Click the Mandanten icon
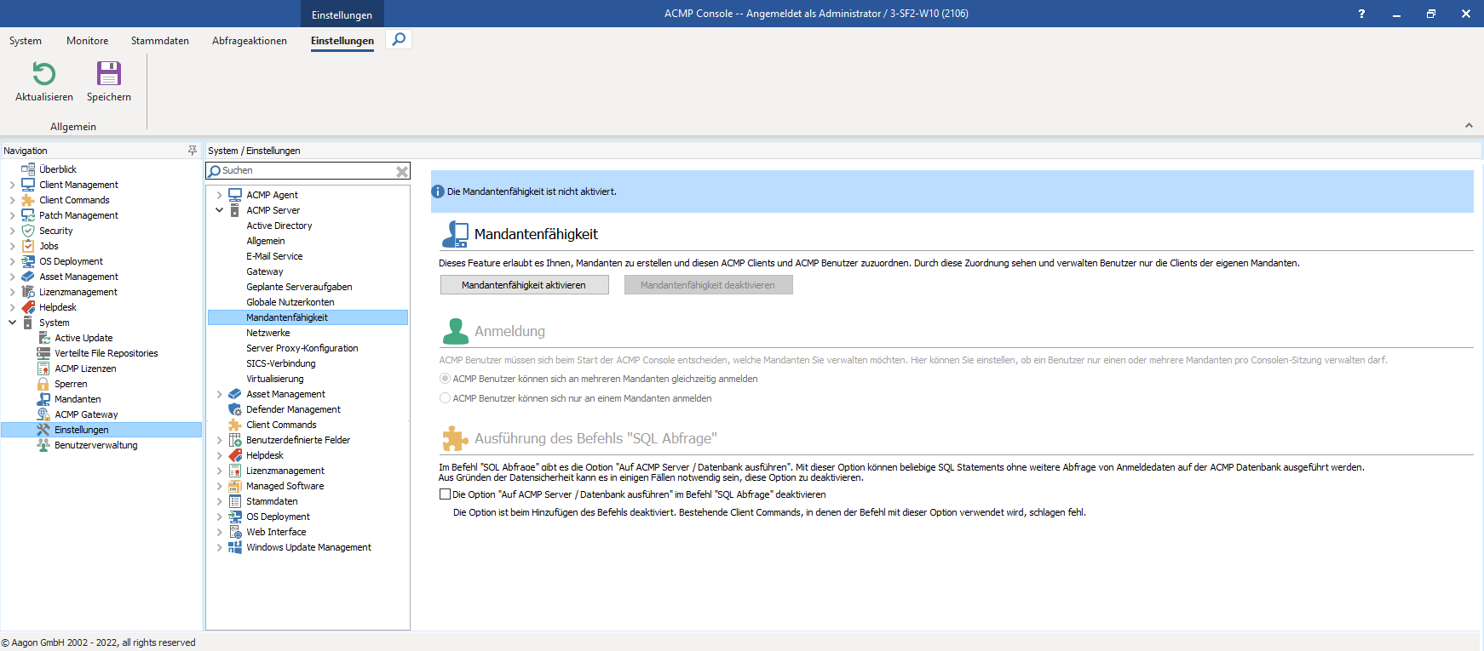The width and height of the screenshot is (1484, 651). pos(43,399)
